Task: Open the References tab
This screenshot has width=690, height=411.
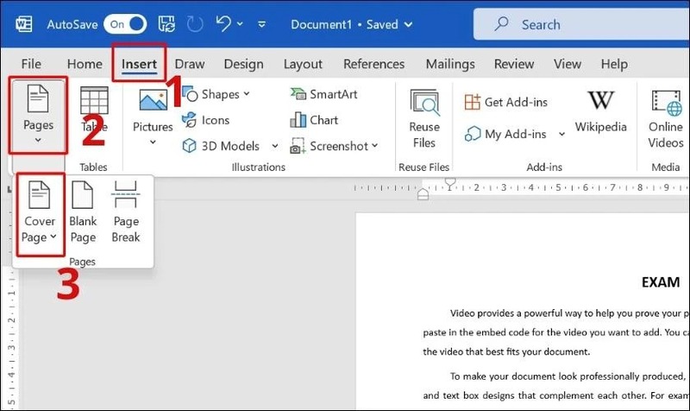Action: pyautogui.click(x=373, y=64)
